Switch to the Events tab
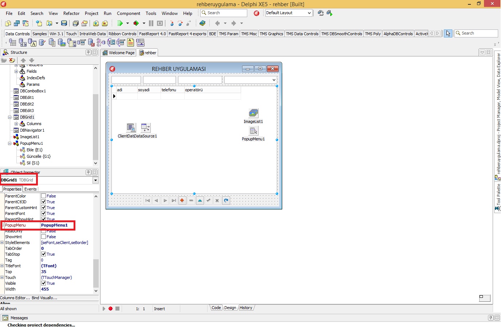The width and height of the screenshot is (504, 328). pos(31,189)
